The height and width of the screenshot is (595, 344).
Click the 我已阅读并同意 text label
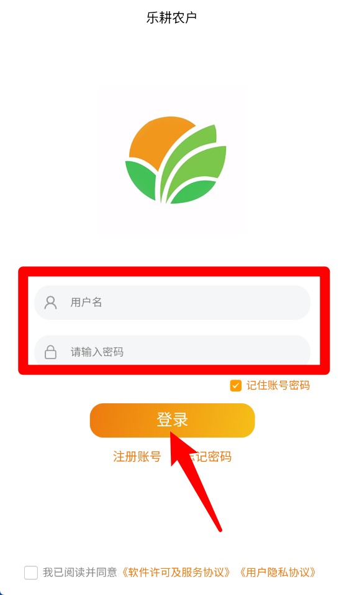tap(80, 572)
